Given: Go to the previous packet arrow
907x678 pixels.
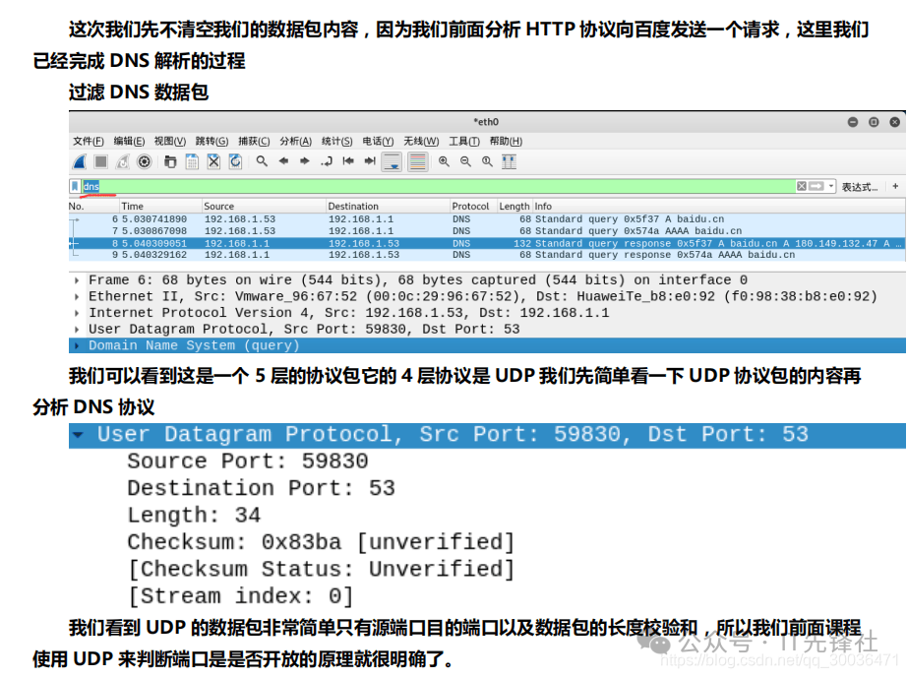Looking at the screenshot, I should click(283, 161).
